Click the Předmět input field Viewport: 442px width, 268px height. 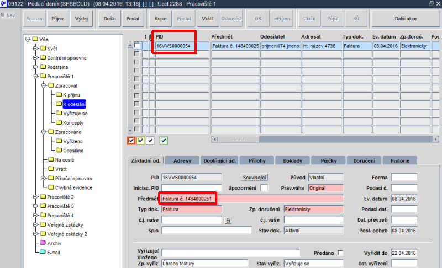tap(252, 199)
